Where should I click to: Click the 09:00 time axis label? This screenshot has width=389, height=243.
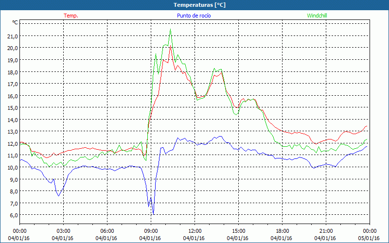151,231
